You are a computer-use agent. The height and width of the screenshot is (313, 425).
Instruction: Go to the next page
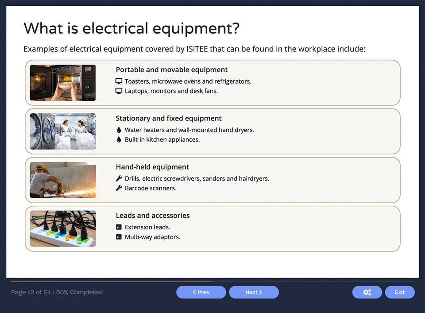(254, 292)
